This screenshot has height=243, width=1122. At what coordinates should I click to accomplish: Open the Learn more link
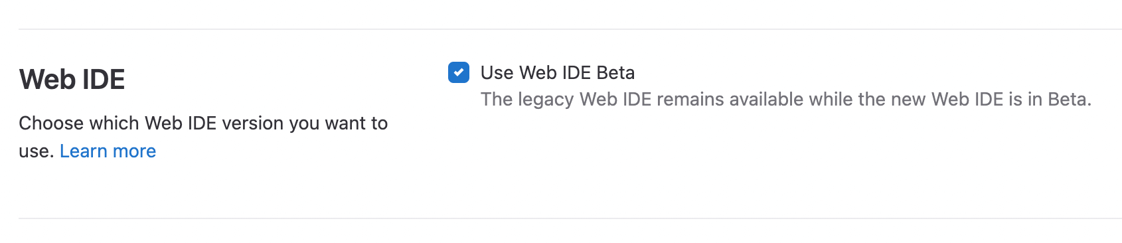pos(108,151)
